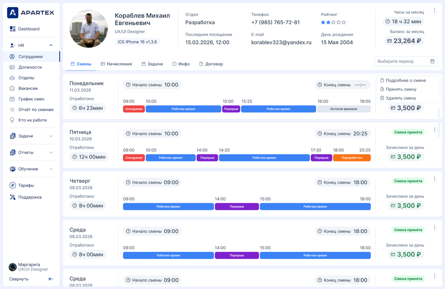Image resolution: width=445 pixels, height=289 pixels.
Task: Click the card icon in Баланс за месяц
Action: point(389,41)
